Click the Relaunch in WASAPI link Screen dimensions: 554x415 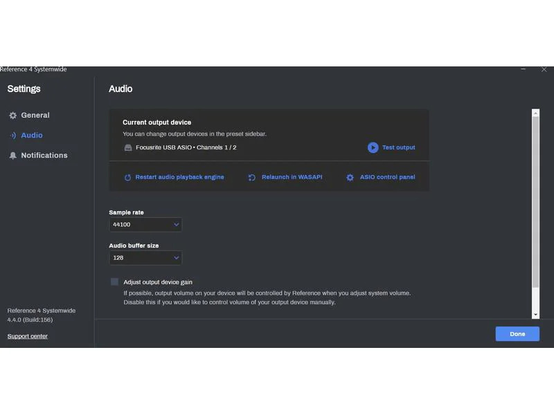click(292, 177)
